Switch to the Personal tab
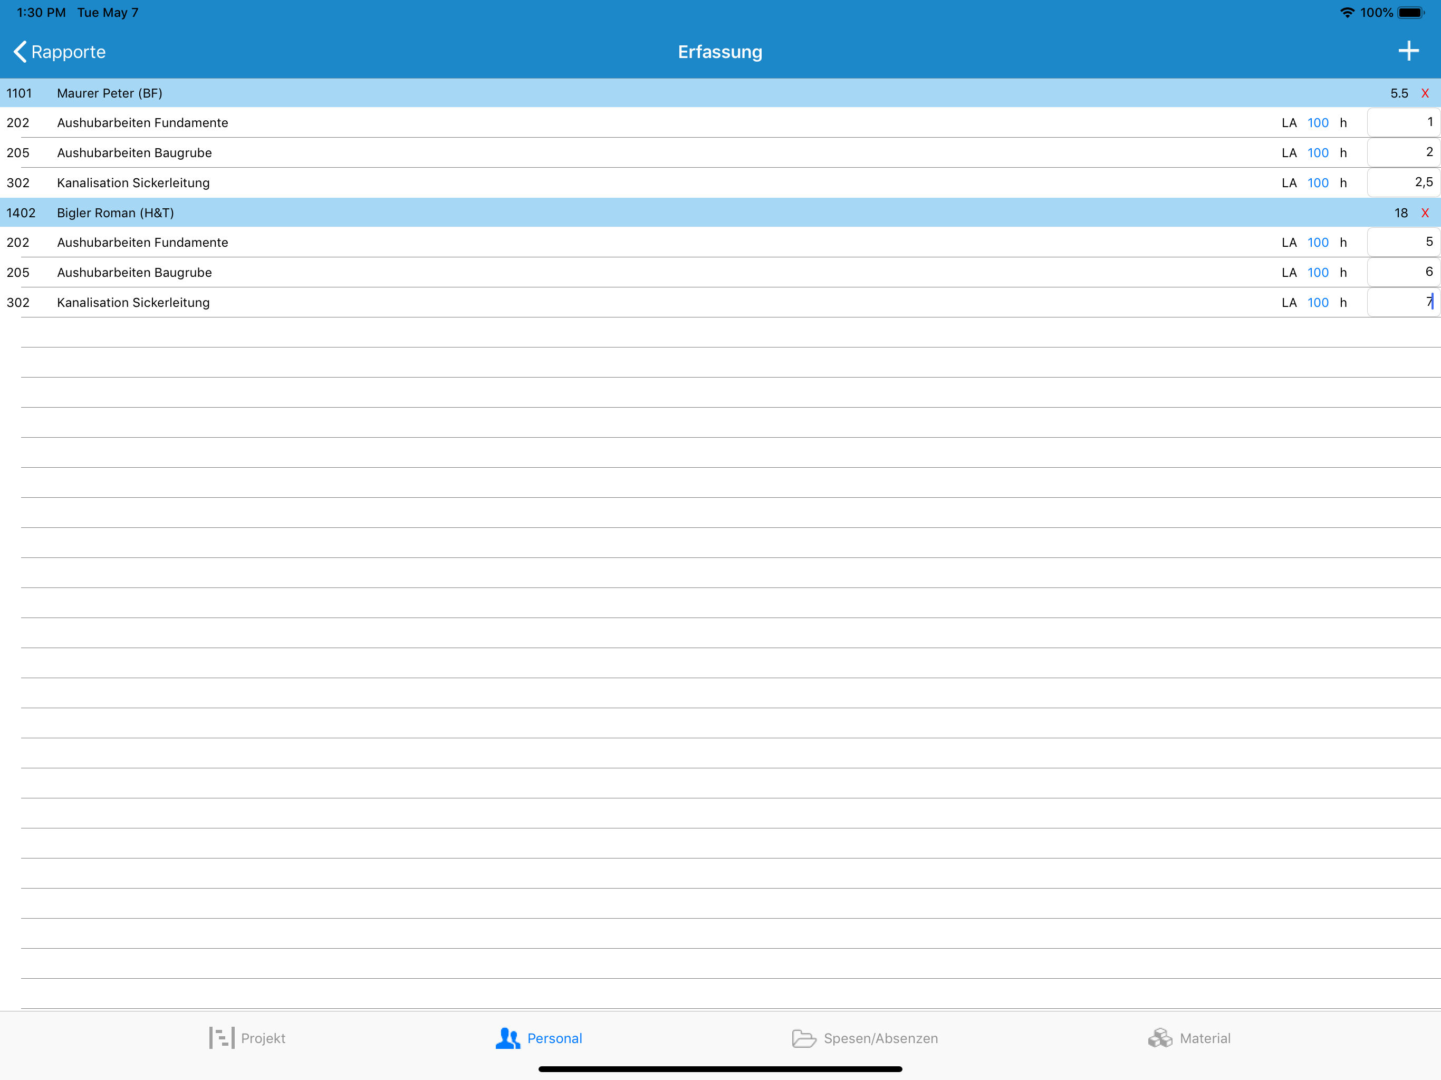 539,1038
